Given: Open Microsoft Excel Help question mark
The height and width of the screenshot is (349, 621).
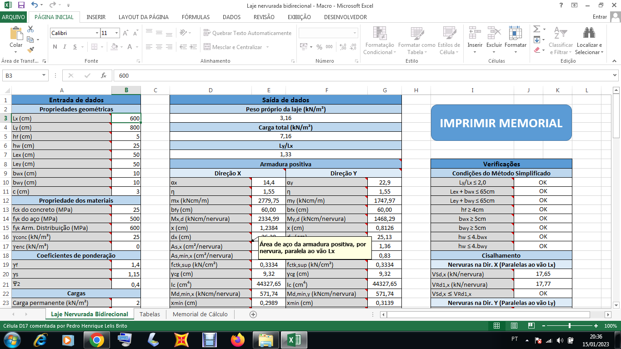Looking at the screenshot, I should (561, 5).
